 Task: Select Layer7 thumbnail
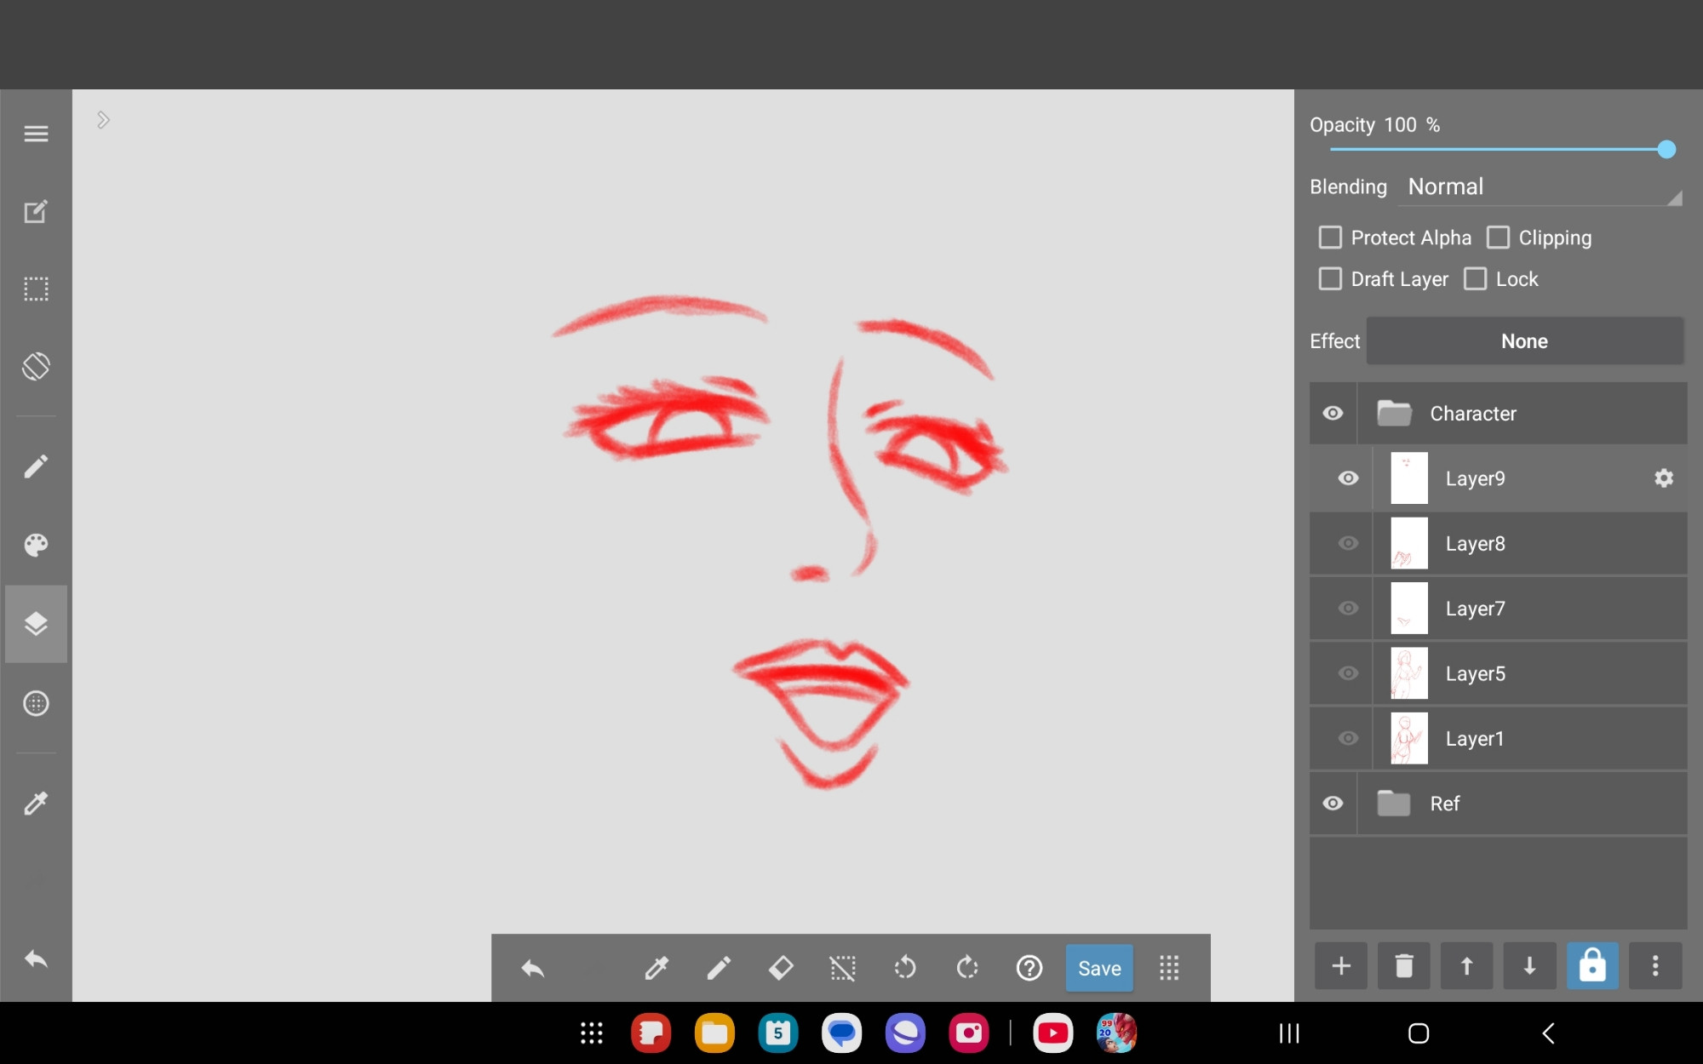pyautogui.click(x=1409, y=608)
